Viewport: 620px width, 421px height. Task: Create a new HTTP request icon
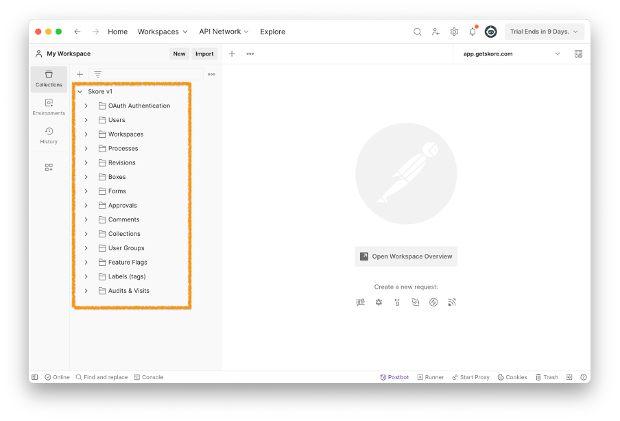360,302
